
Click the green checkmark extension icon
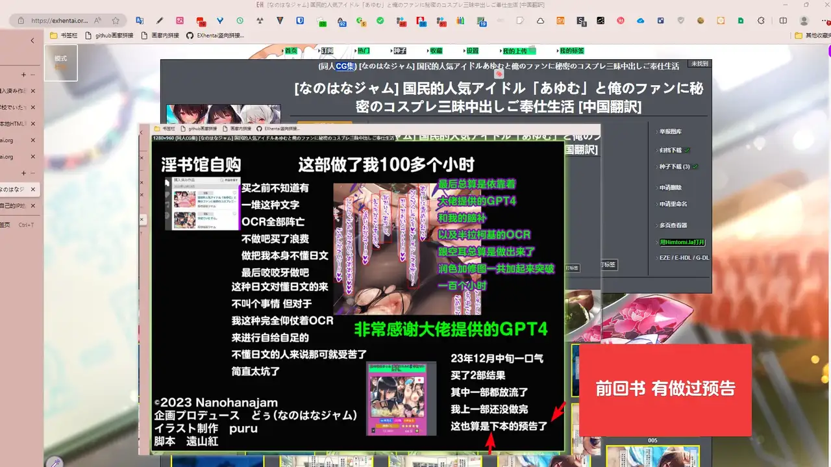click(380, 21)
